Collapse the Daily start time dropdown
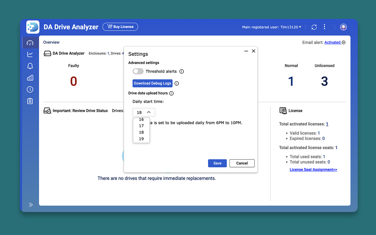This screenshot has width=376, height=235. [x=144, y=112]
